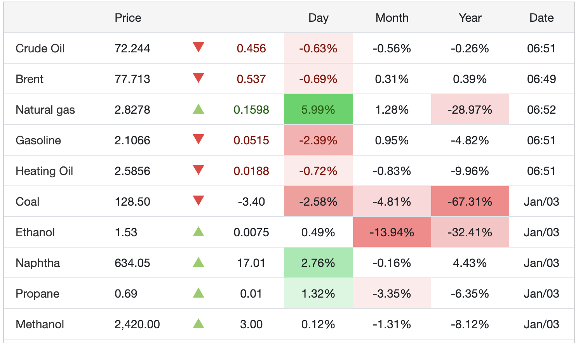
Task: Click the 2.76% Day cell
Action: [x=319, y=263]
